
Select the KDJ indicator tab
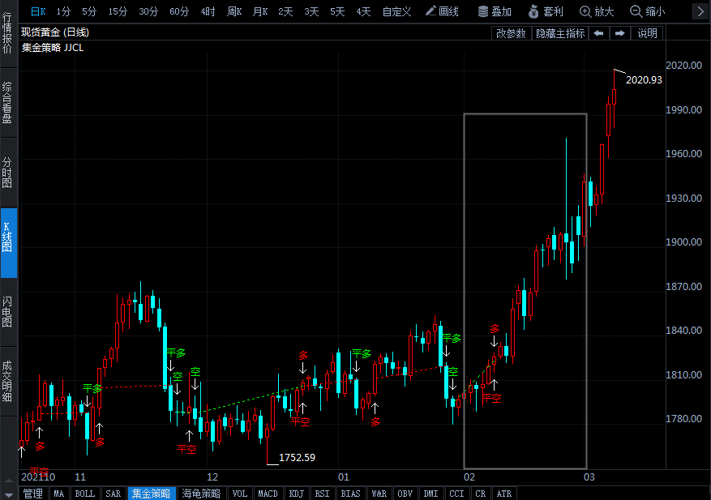pos(297,494)
